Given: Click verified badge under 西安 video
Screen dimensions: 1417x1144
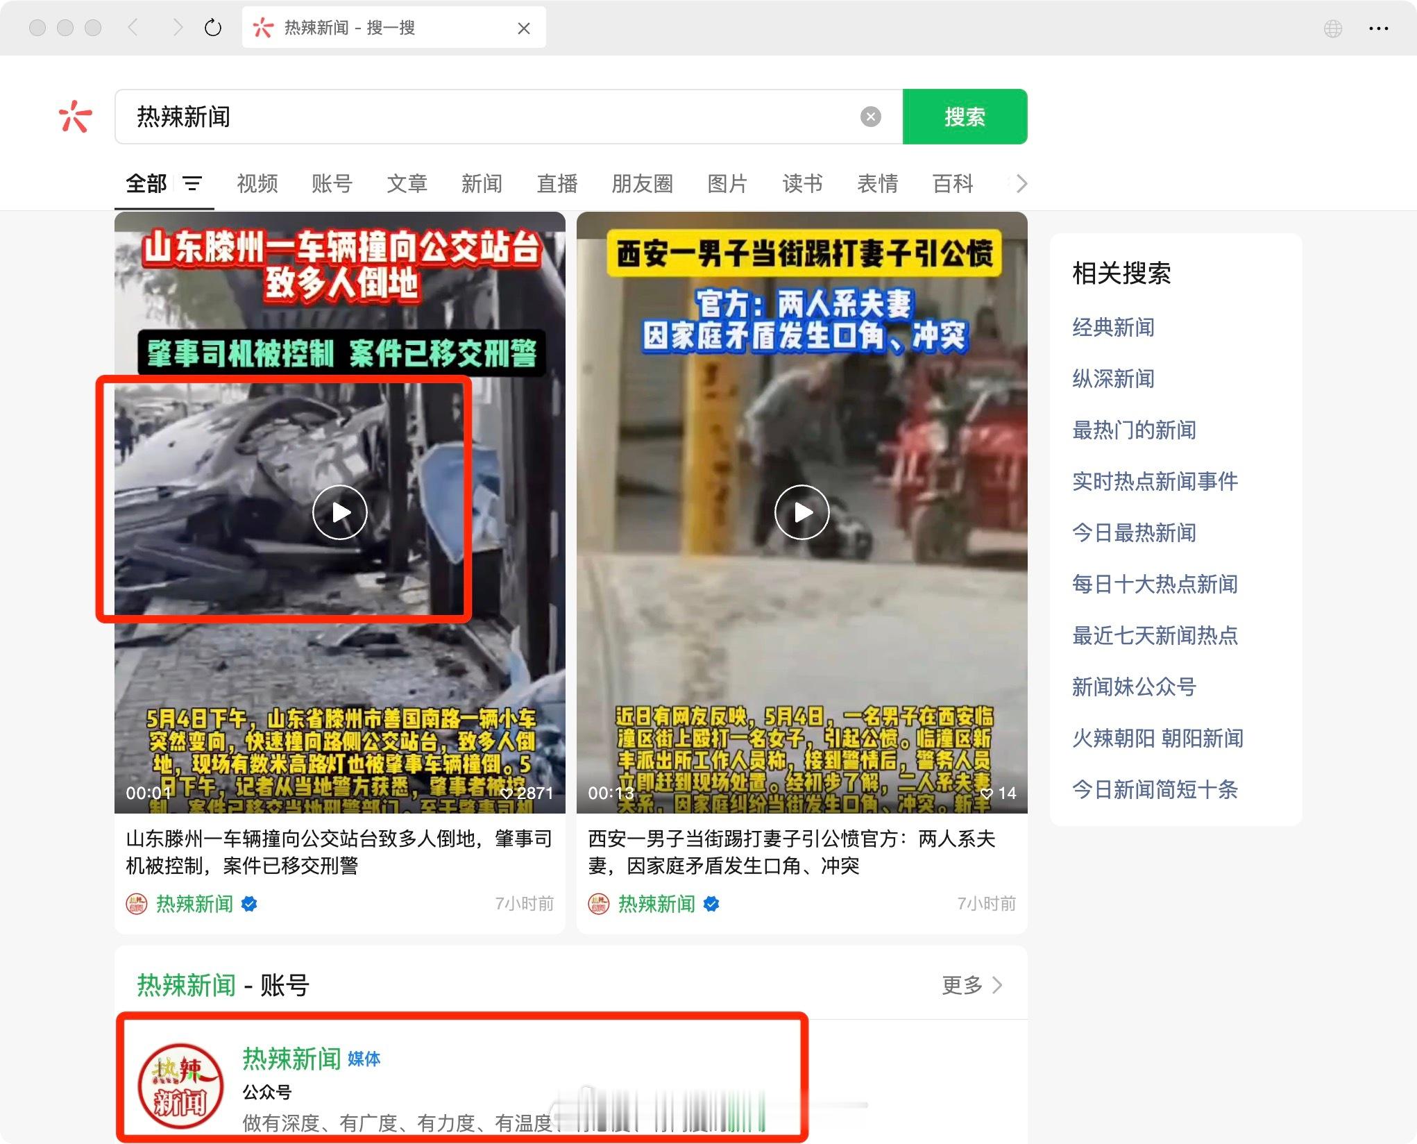Looking at the screenshot, I should tap(711, 904).
